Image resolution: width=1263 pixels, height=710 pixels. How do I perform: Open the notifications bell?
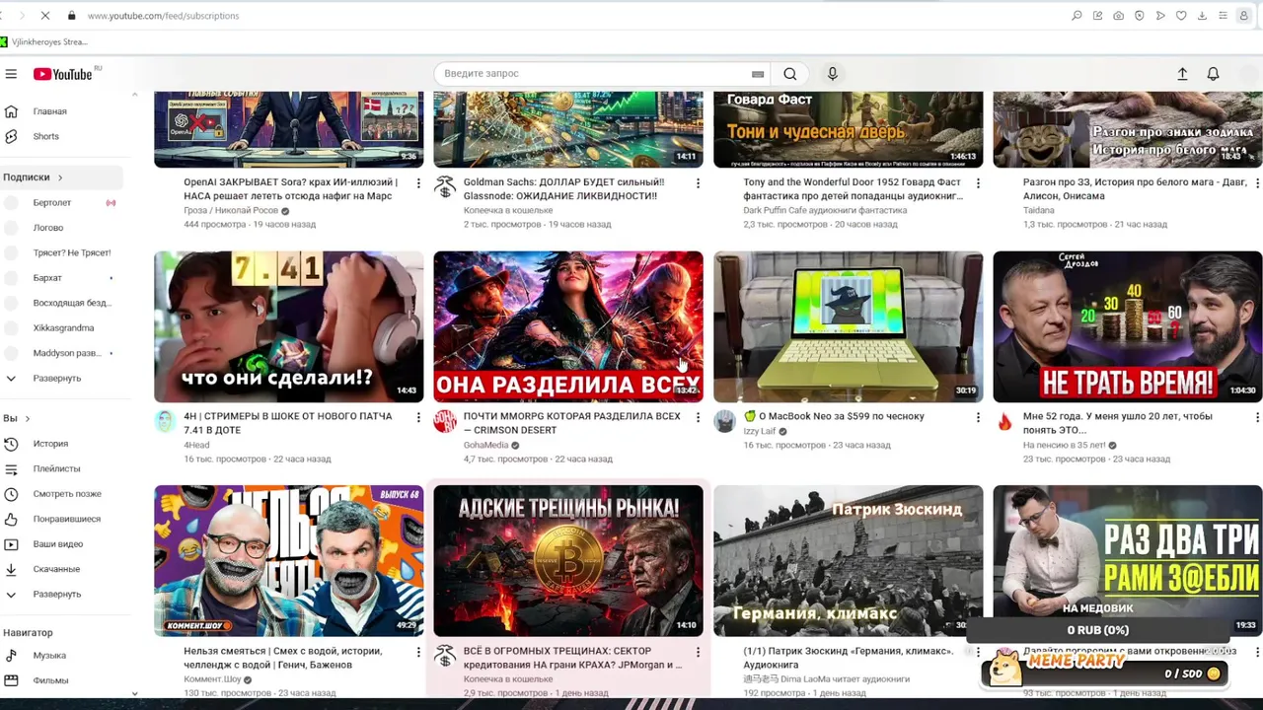[1213, 74]
